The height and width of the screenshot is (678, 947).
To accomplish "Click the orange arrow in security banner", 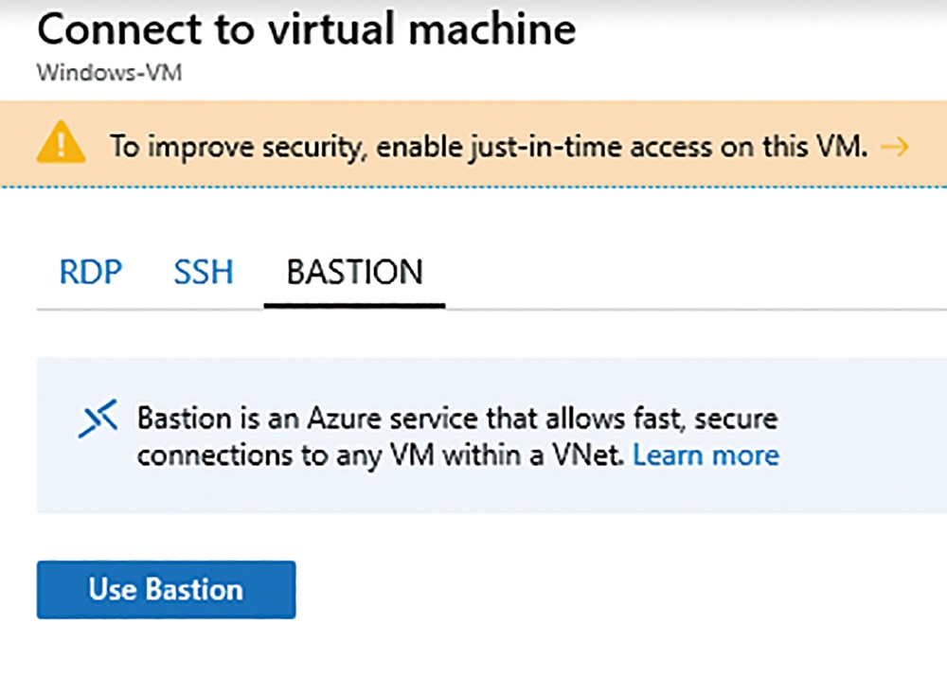I will click(x=895, y=147).
